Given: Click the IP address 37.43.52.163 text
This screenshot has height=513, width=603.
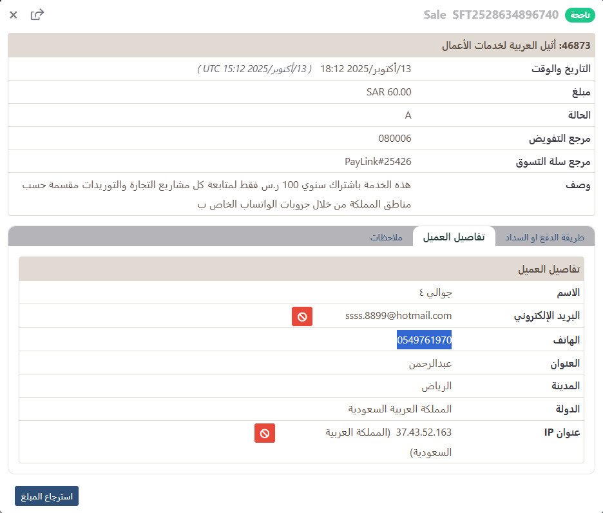Looking at the screenshot, I should [x=424, y=432].
